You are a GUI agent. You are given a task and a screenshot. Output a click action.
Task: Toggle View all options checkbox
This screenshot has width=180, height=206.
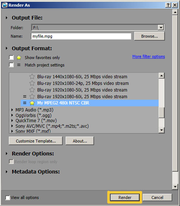[7, 198]
